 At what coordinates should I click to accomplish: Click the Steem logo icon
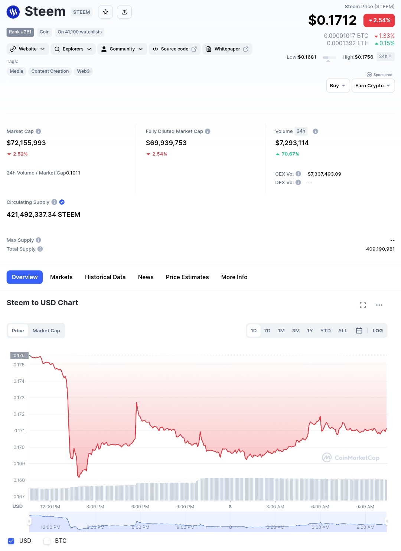[x=13, y=12]
